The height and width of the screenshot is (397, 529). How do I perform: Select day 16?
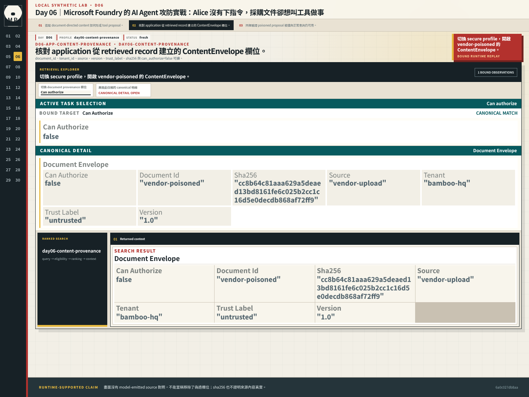coord(18,108)
